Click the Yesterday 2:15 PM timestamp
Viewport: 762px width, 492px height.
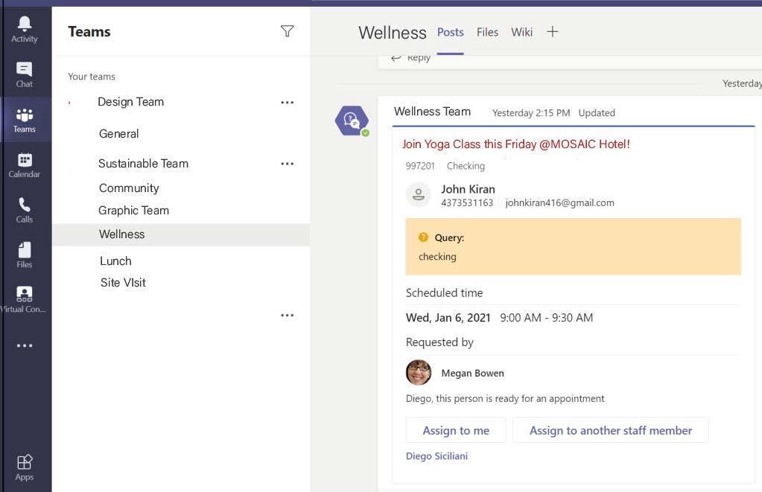pos(531,113)
